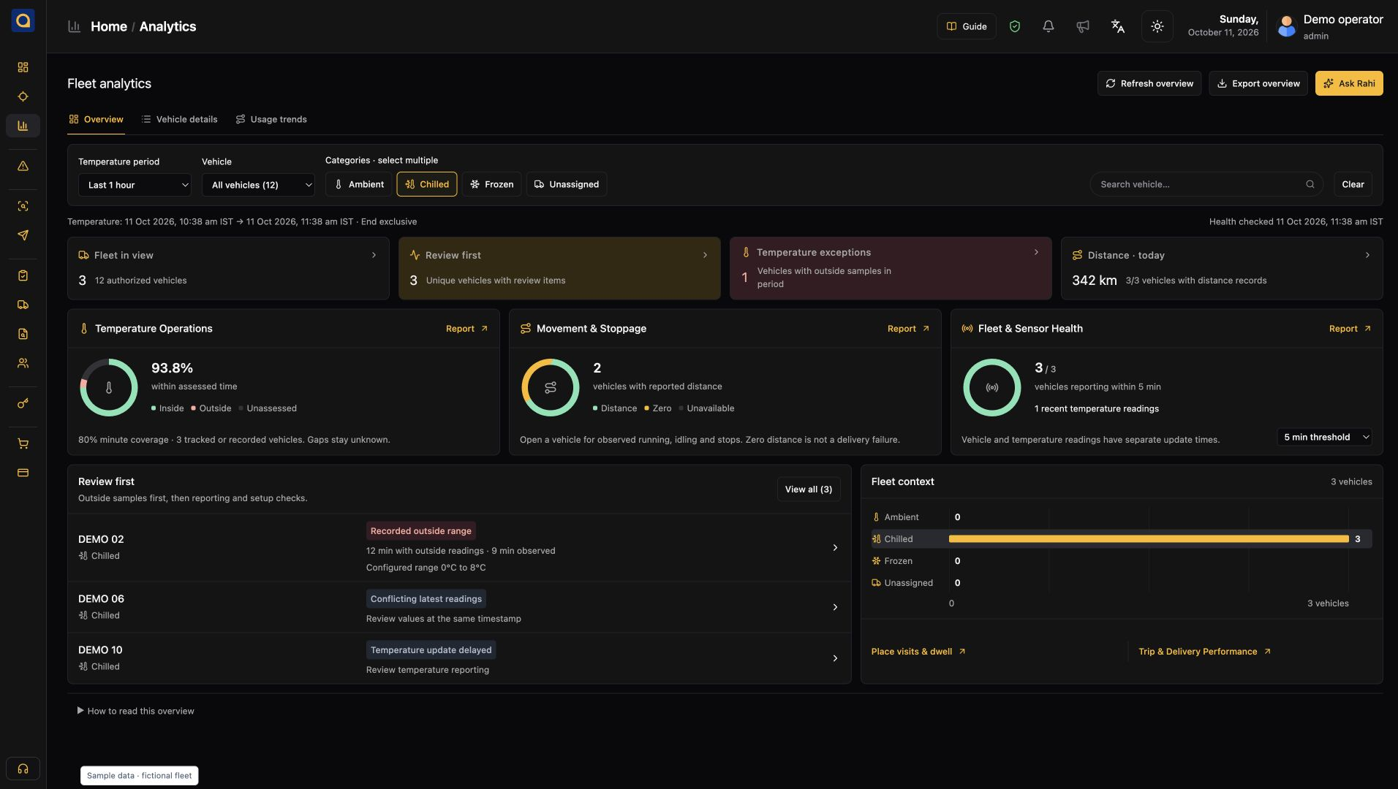1398x789 pixels.
Task: Click the green shield status icon
Action: pos(1014,26)
